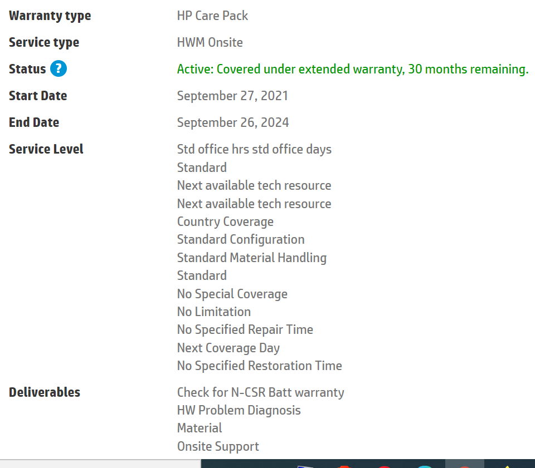
Task: Select 'Std office hrs std office days'
Action: click(x=254, y=150)
